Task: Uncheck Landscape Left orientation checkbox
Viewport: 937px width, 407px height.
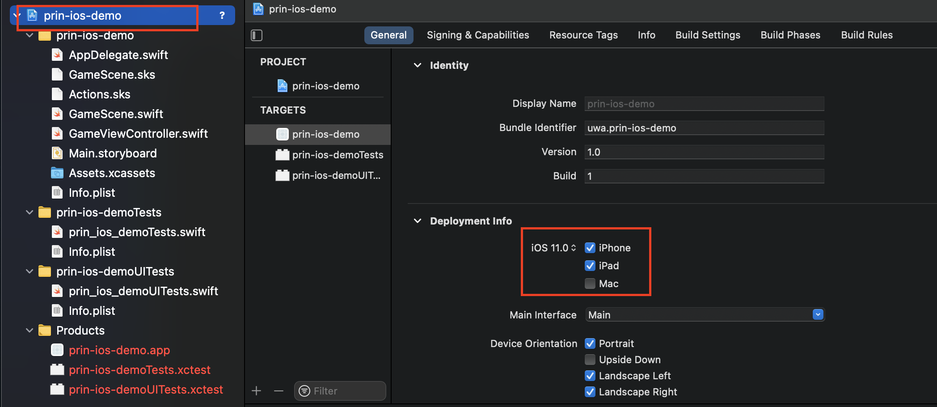Action: [x=590, y=376]
